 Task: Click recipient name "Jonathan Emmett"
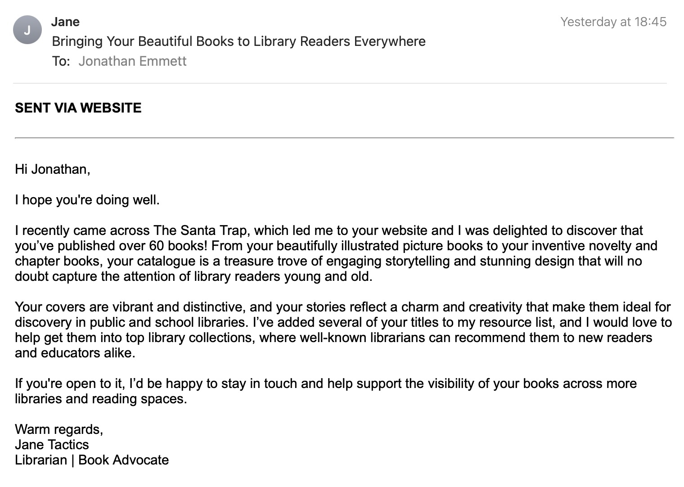[132, 61]
